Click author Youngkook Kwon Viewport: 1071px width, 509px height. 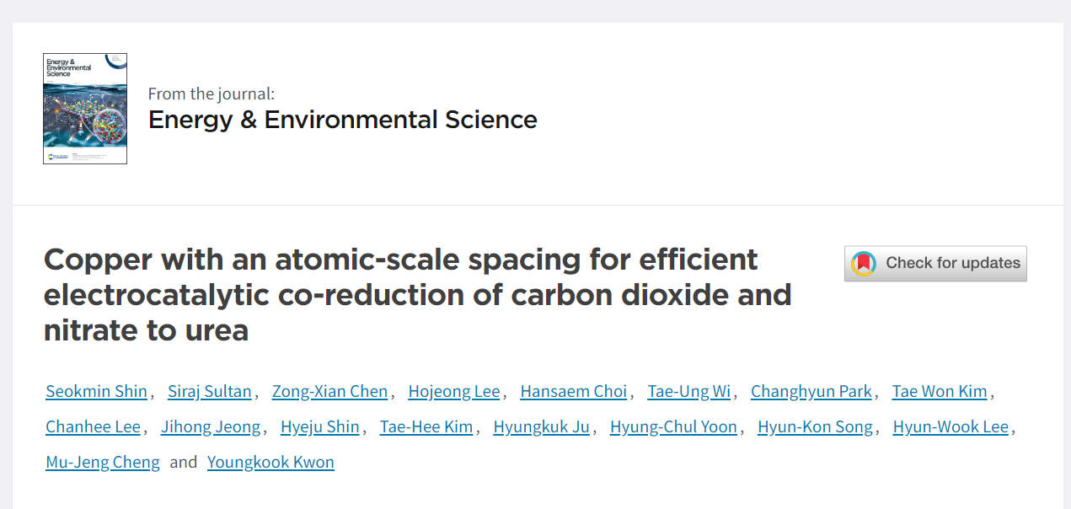coord(270,462)
